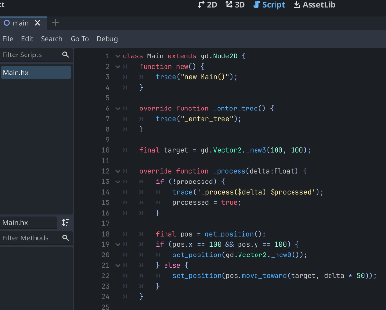Image resolution: width=386 pixels, height=310 pixels.
Task: Fold the if (!processed) block on line 13
Action: click(x=118, y=182)
